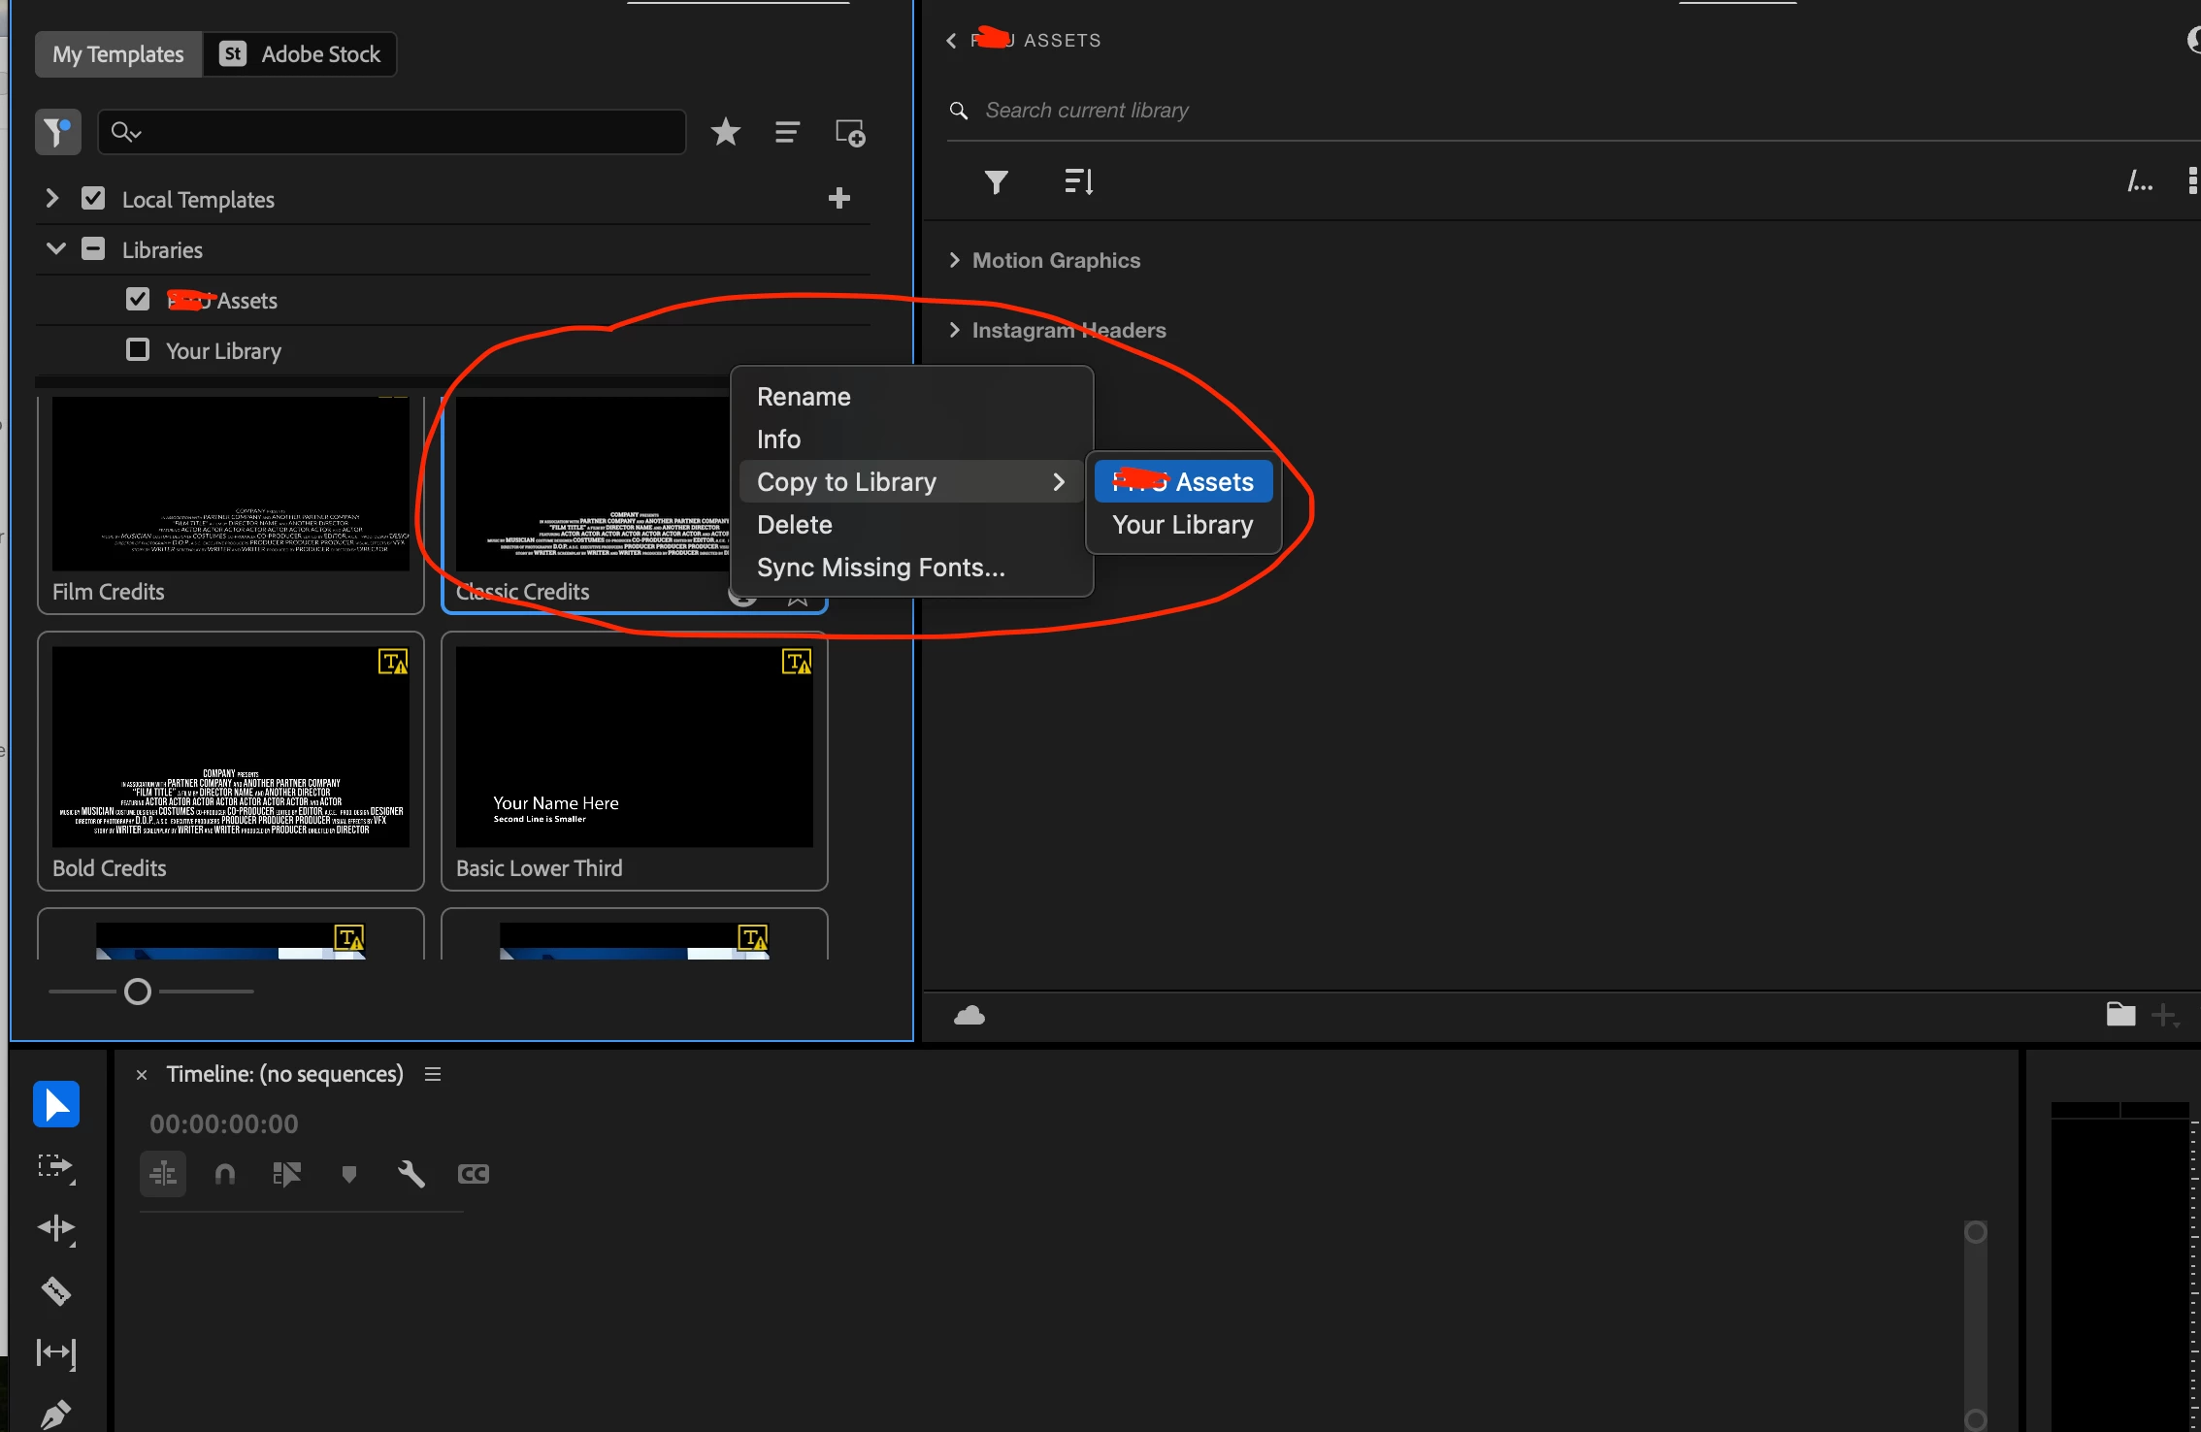This screenshot has width=2201, height=1432.
Task: Toggle timeline snap magnet icon
Action: click(225, 1174)
